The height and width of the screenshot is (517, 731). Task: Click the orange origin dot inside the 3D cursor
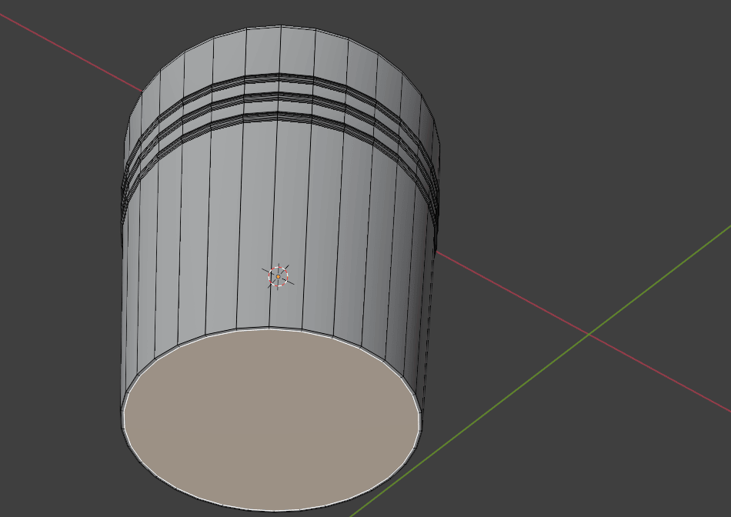click(278, 276)
